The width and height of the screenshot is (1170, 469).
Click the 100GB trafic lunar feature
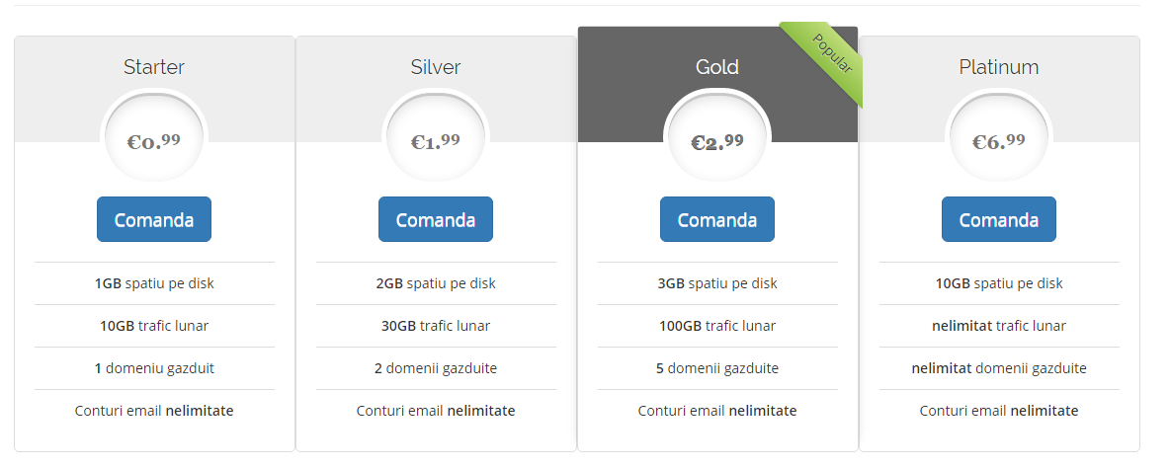click(717, 326)
